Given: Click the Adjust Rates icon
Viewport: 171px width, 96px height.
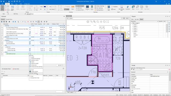Looking at the screenshot, I should pyautogui.click(x=13, y=8).
